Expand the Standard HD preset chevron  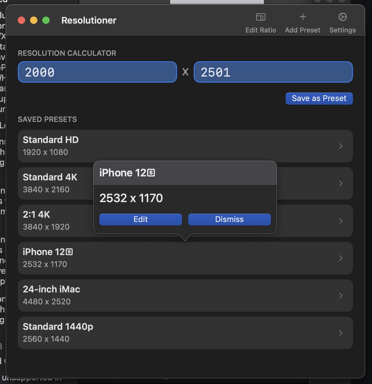pyautogui.click(x=341, y=146)
